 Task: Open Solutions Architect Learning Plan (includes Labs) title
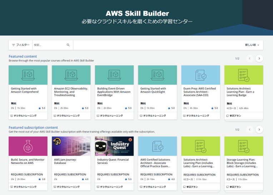coord(199,163)
